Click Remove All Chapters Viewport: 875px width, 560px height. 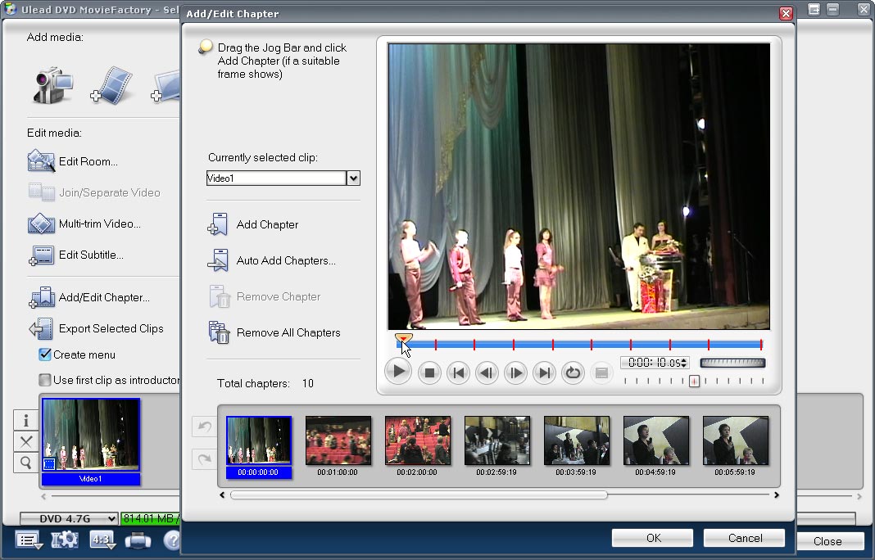tap(219, 333)
